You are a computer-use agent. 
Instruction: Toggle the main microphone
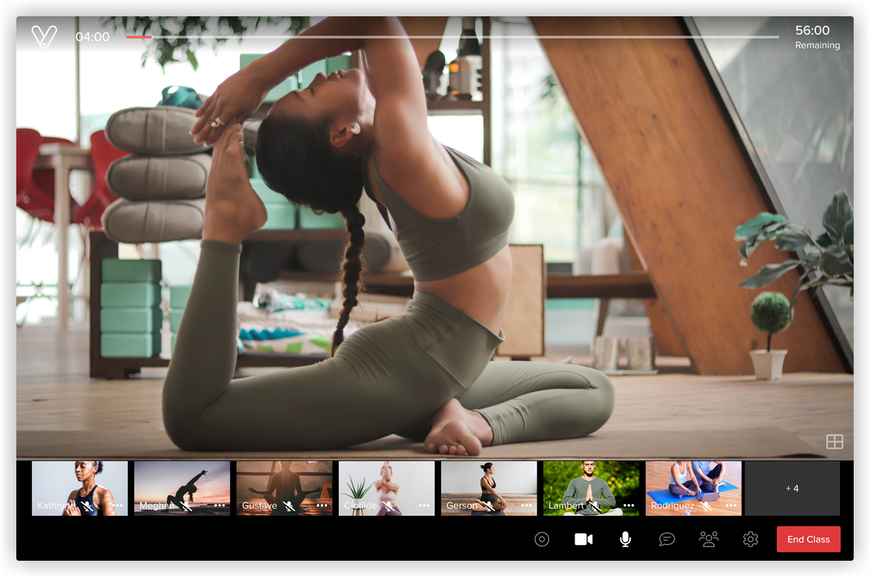(x=625, y=539)
